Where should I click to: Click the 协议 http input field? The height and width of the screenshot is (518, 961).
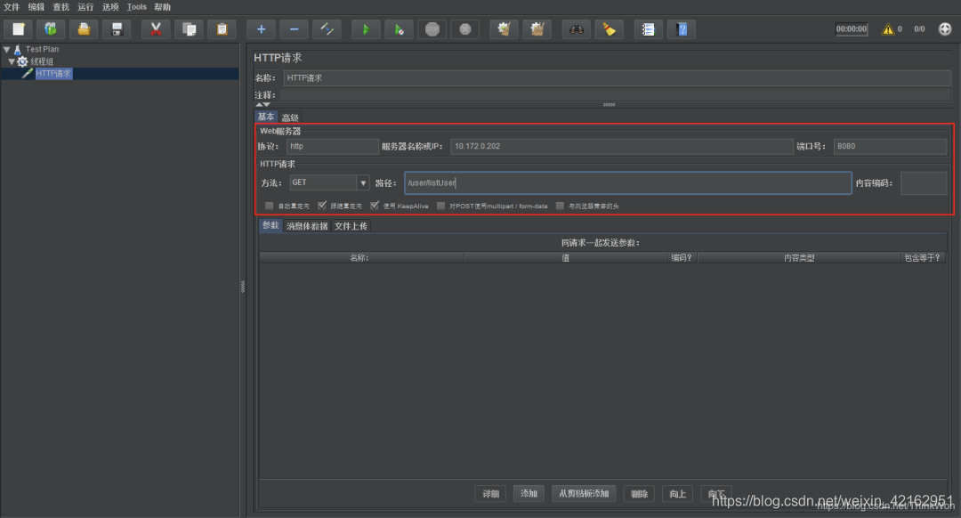click(332, 147)
